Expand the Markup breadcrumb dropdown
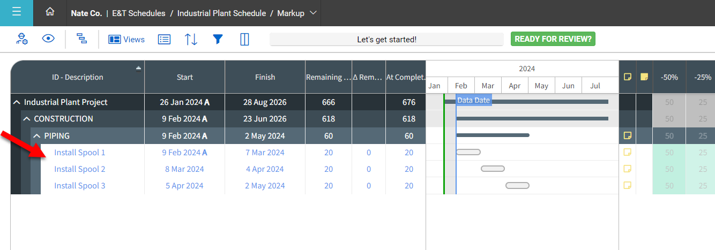Screen dimensions: 715x250 coord(313,13)
